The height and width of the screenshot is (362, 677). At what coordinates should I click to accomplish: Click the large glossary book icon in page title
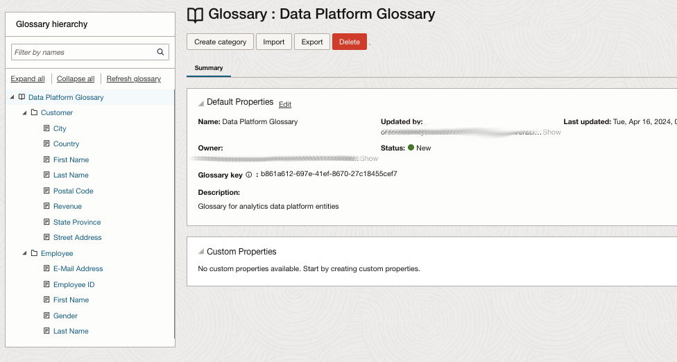[x=195, y=15]
